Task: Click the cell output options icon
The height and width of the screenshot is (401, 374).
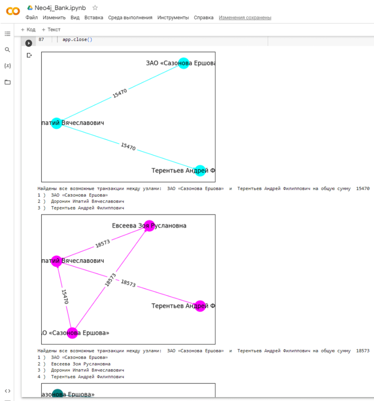Action: (29, 55)
